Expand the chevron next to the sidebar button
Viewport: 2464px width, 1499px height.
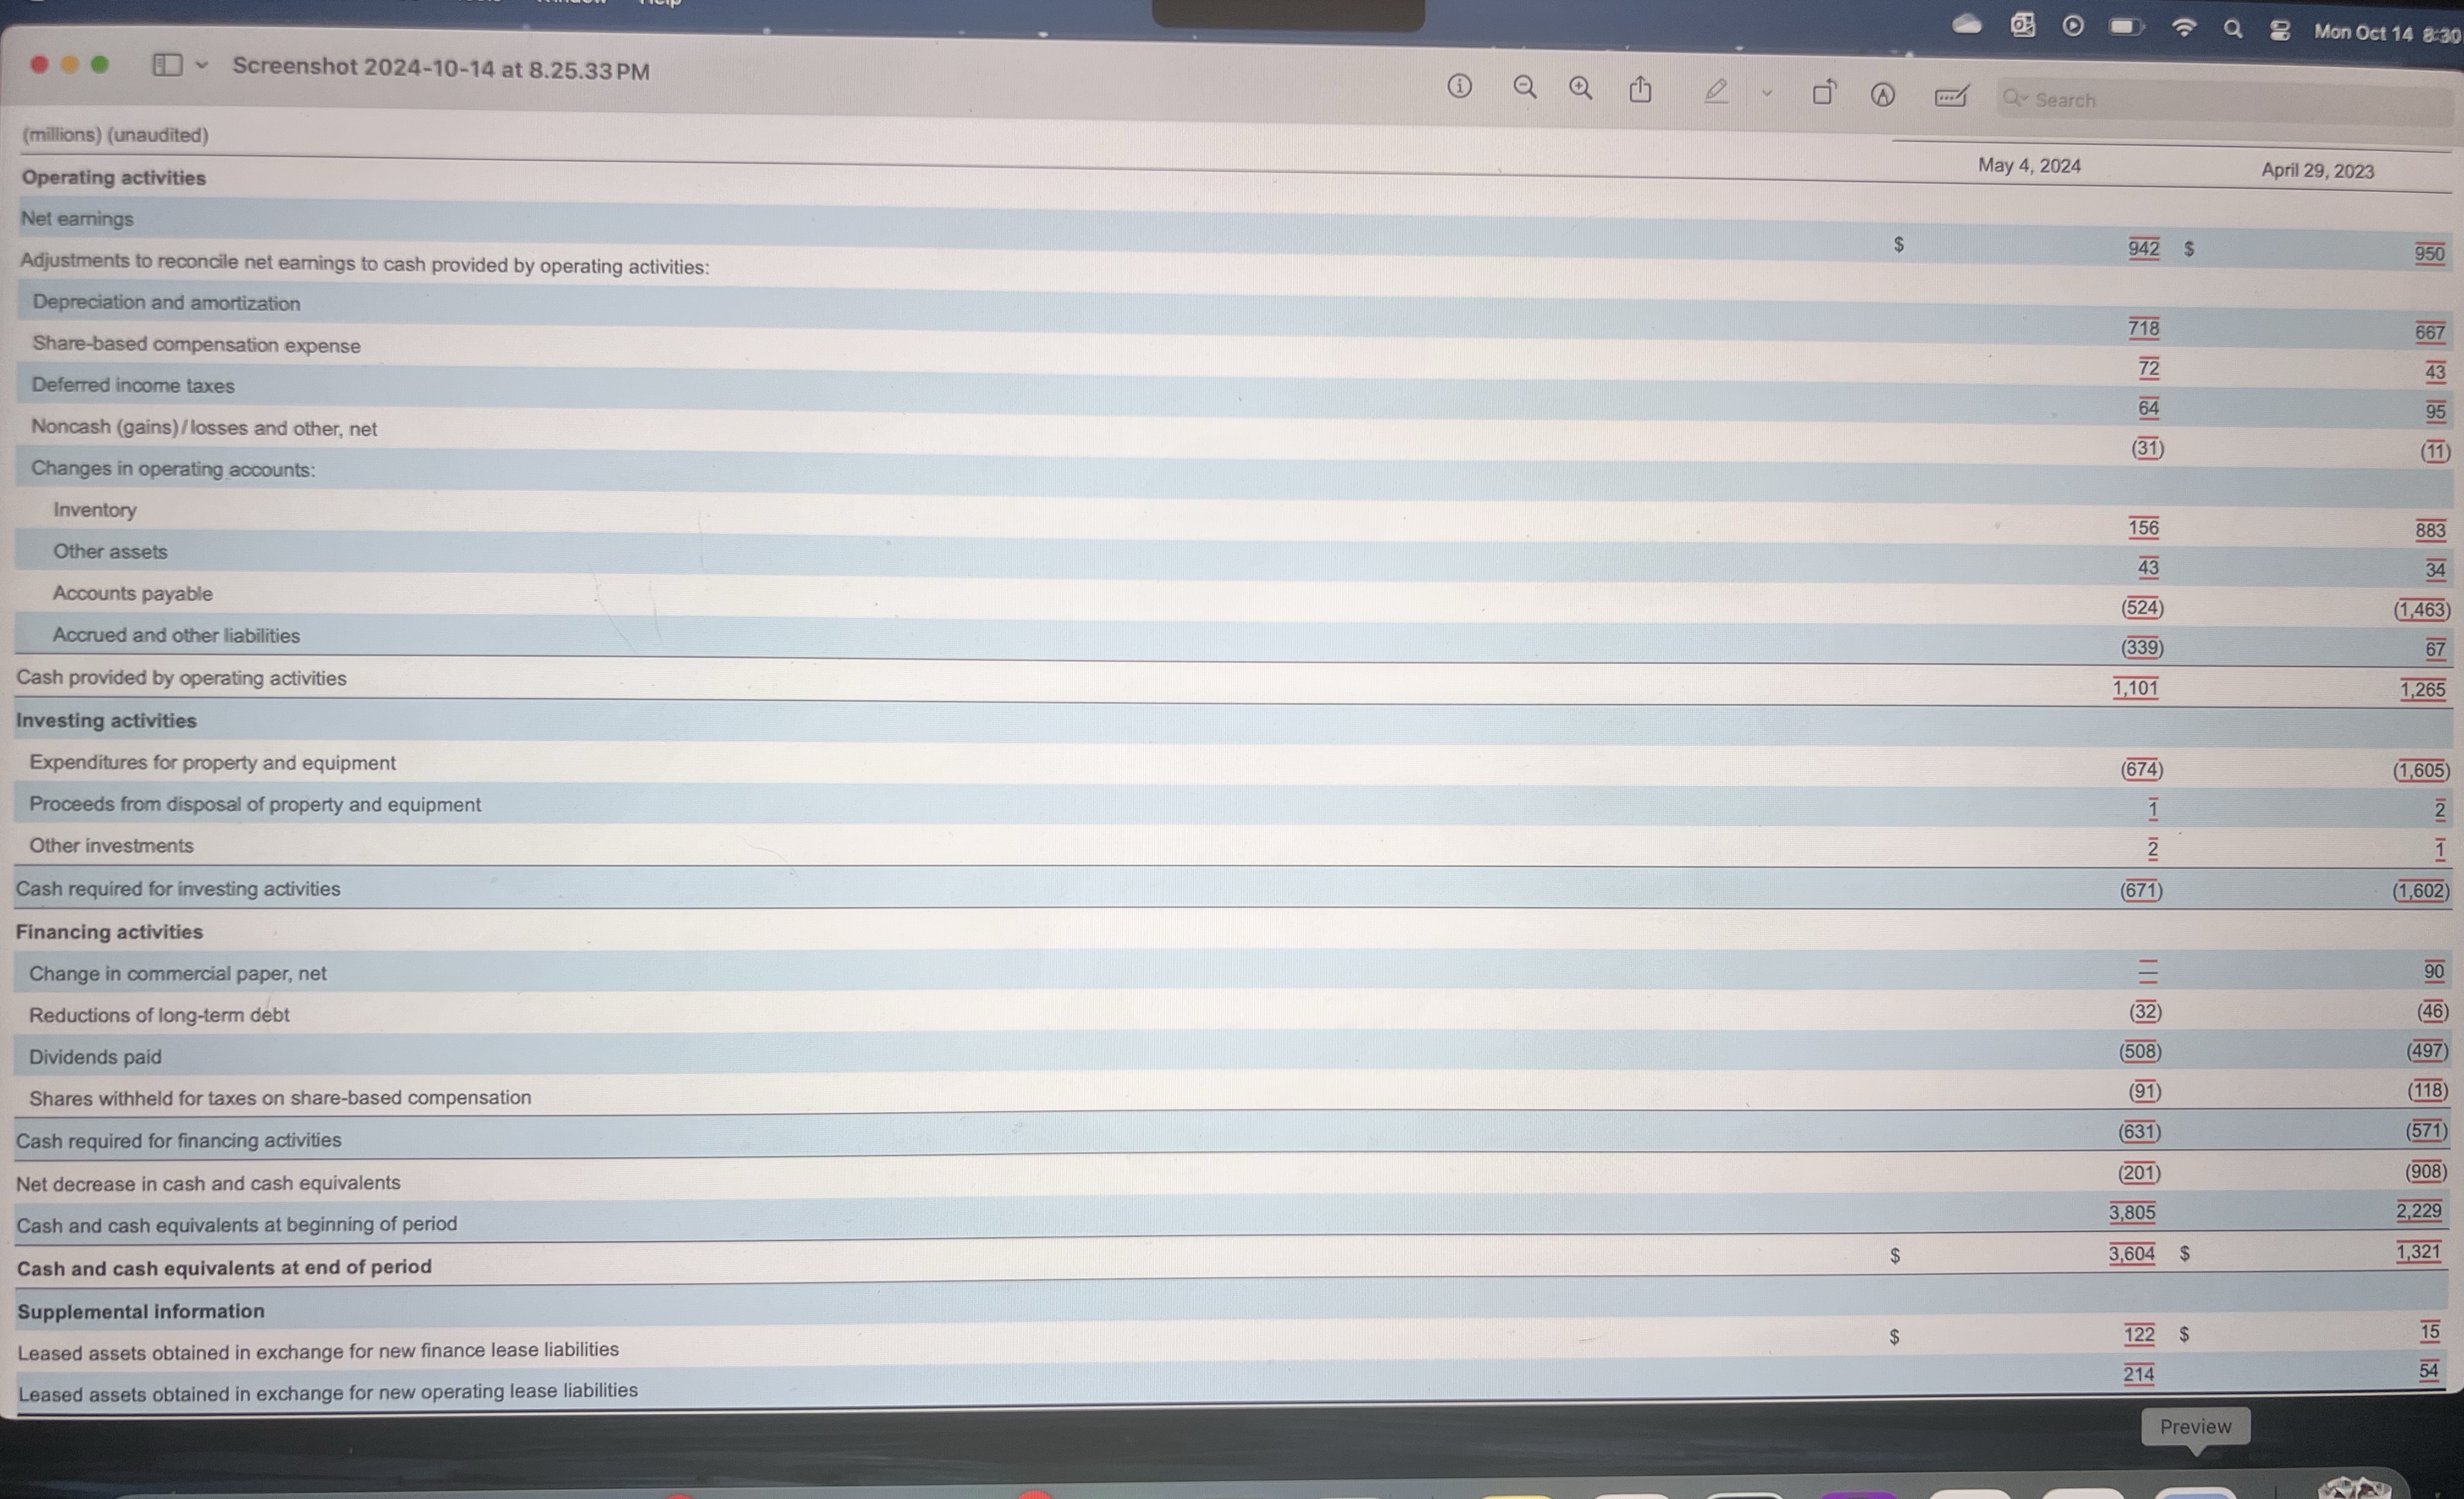(x=201, y=66)
